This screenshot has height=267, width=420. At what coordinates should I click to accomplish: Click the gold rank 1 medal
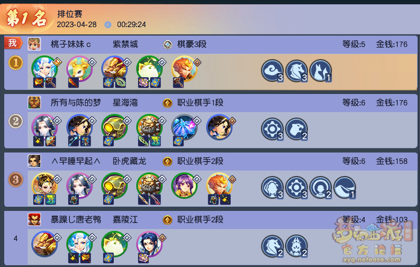pyautogui.click(x=16, y=63)
